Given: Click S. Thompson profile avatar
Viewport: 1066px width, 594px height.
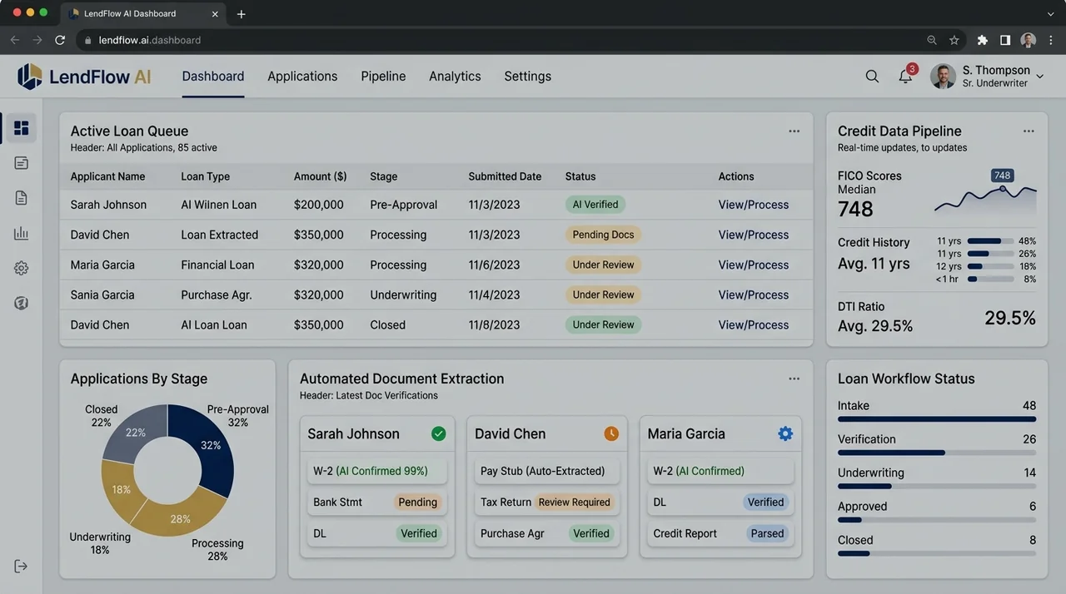Looking at the screenshot, I should pos(943,77).
